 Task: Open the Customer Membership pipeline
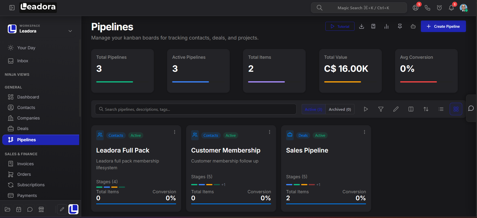(x=226, y=150)
